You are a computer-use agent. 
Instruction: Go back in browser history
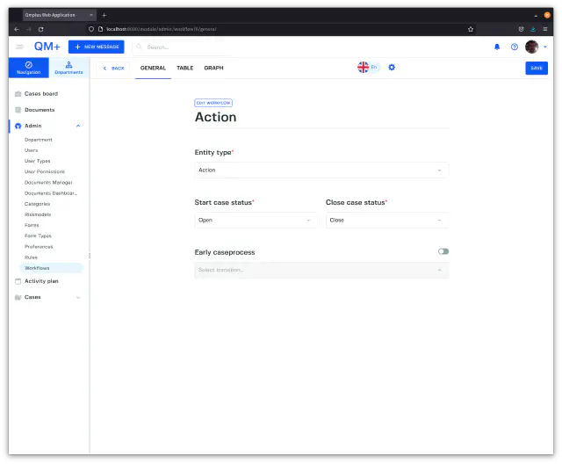tap(17, 29)
